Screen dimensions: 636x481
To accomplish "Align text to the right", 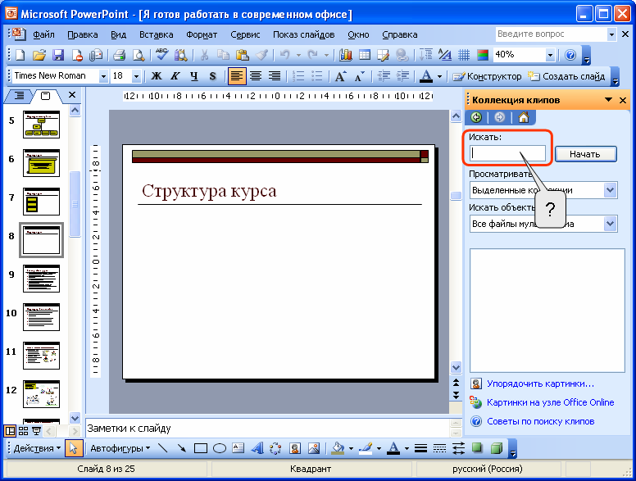I will [x=275, y=76].
